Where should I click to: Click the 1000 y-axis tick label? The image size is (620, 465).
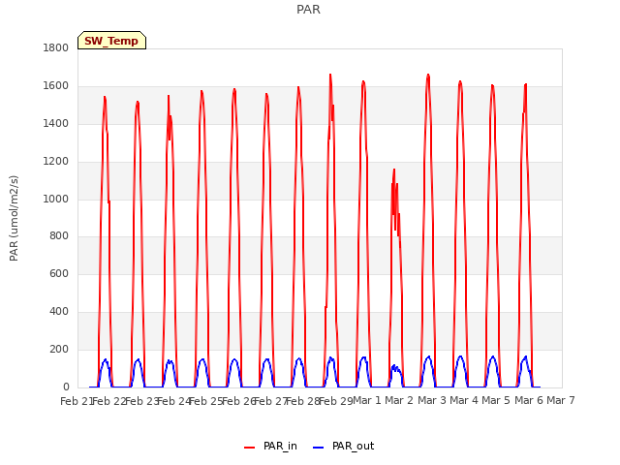[x=56, y=199]
